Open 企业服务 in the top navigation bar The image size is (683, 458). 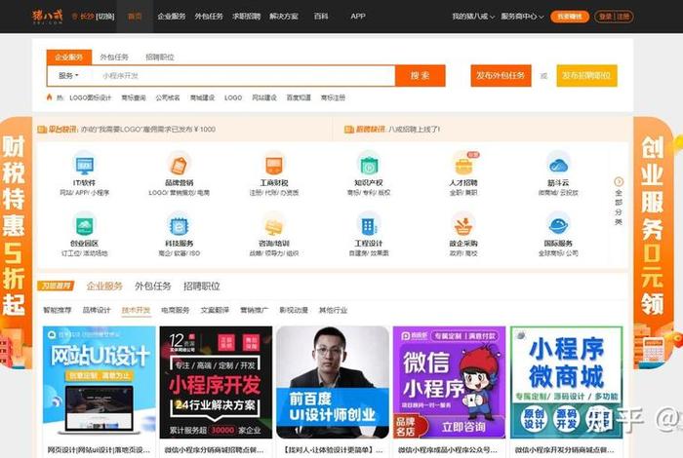click(172, 17)
